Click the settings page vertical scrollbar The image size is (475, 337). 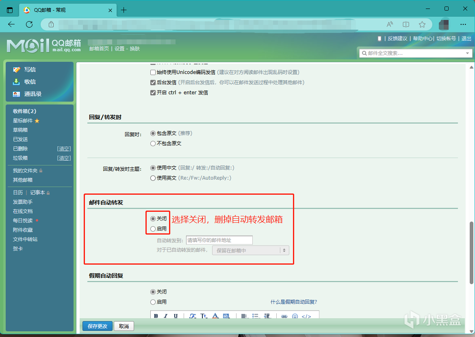point(471,253)
